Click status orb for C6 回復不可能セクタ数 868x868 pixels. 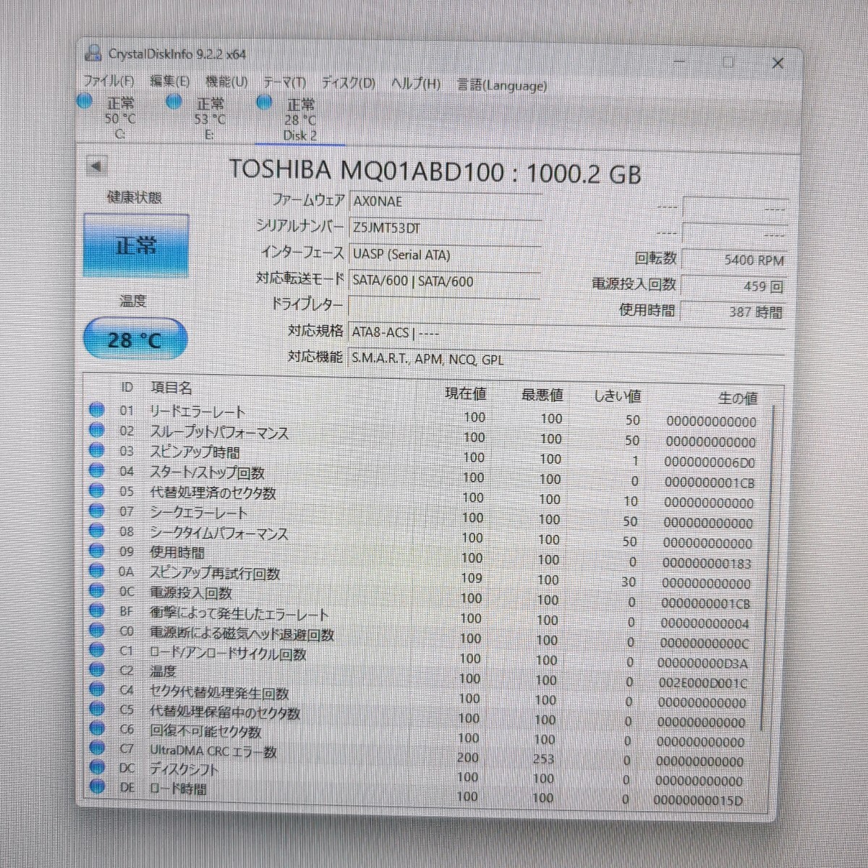point(96,728)
